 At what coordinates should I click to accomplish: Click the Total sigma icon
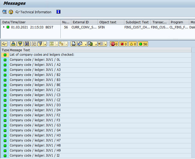pyautogui.click(x=52, y=44)
